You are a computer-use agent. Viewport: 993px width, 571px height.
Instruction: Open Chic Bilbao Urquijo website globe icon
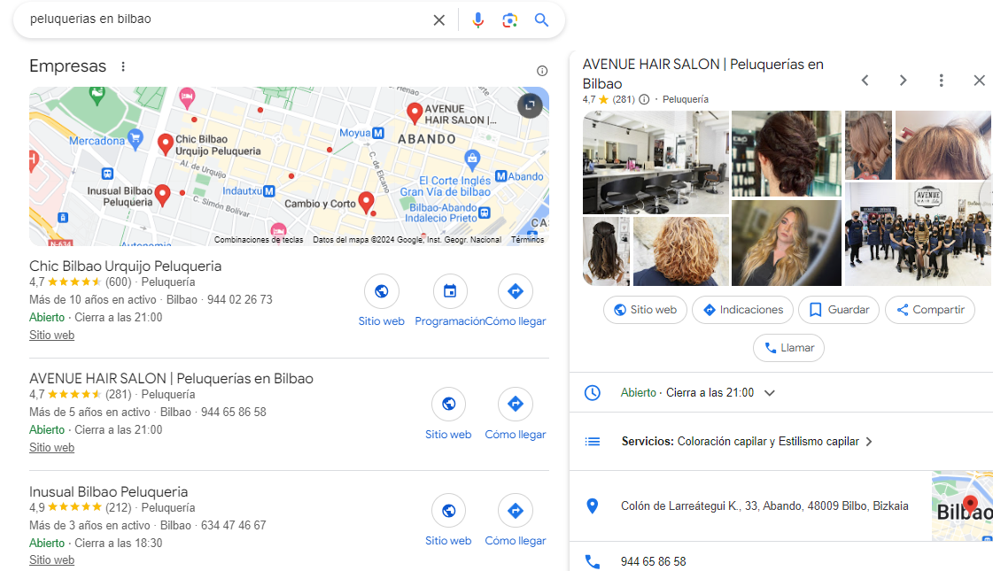pos(381,291)
